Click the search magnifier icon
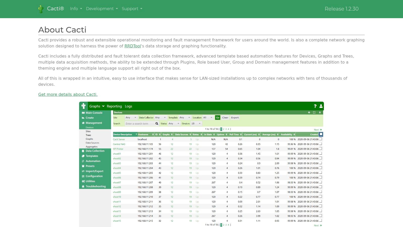This screenshot has height=227, width=403. click(157, 124)
